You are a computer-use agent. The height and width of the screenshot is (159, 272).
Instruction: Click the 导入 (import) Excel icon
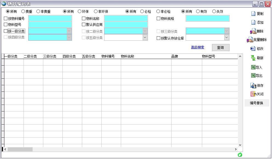click(x=253, y=67)
